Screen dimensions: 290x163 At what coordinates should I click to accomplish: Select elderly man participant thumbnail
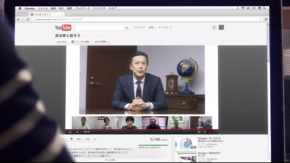(x=154, y=122)
